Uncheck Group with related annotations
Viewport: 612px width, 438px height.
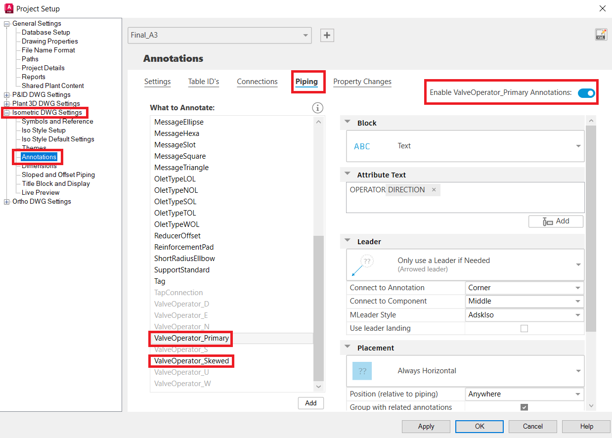click(525, 407)
